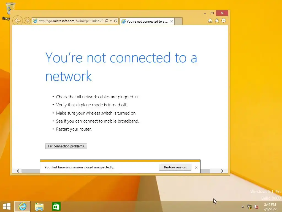Refresh the page with the reload icon
Screen dimensions: 282x212
[x=115, y=21]
